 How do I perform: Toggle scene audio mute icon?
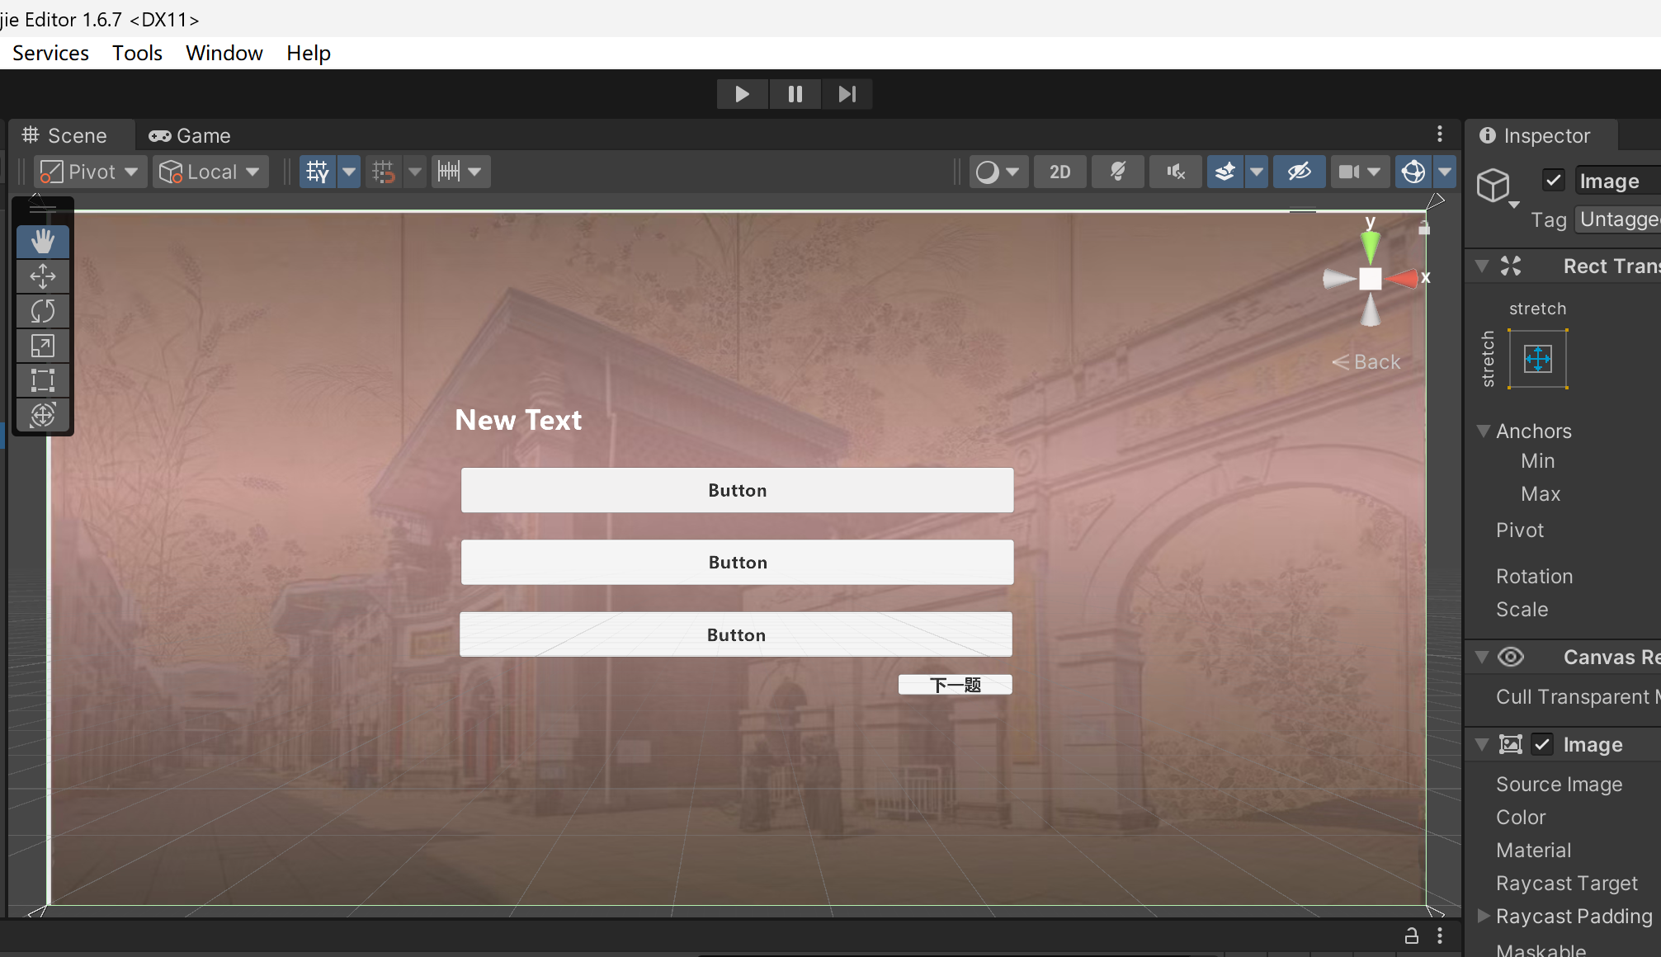coord(1175,172)
